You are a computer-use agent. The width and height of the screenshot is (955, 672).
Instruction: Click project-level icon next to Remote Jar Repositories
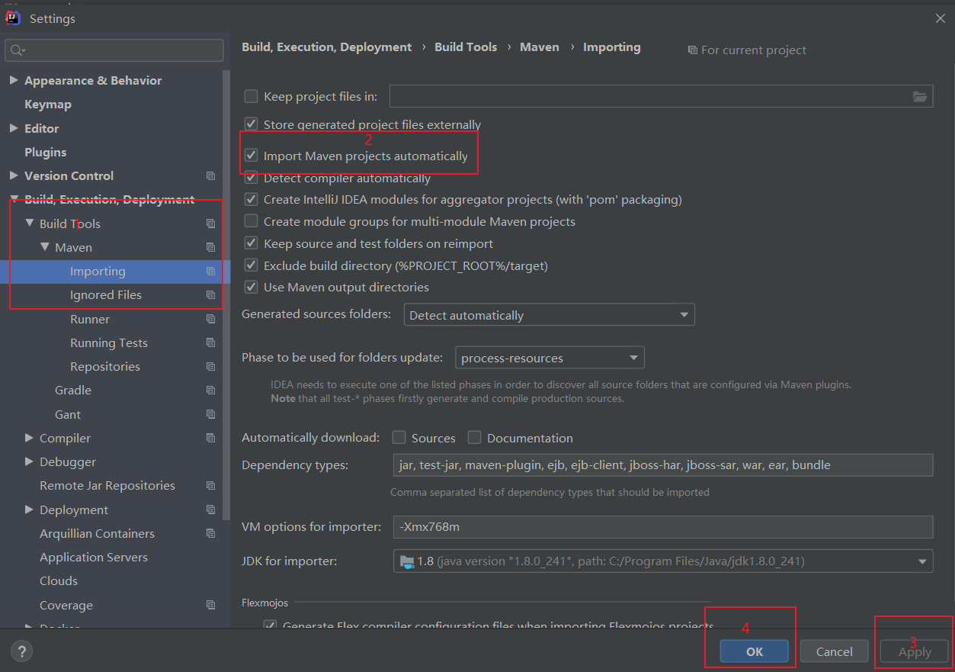[211, 486]
